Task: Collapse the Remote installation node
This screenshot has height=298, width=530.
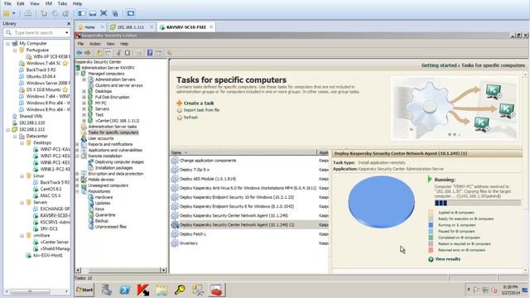Action: tap(77, 156)
